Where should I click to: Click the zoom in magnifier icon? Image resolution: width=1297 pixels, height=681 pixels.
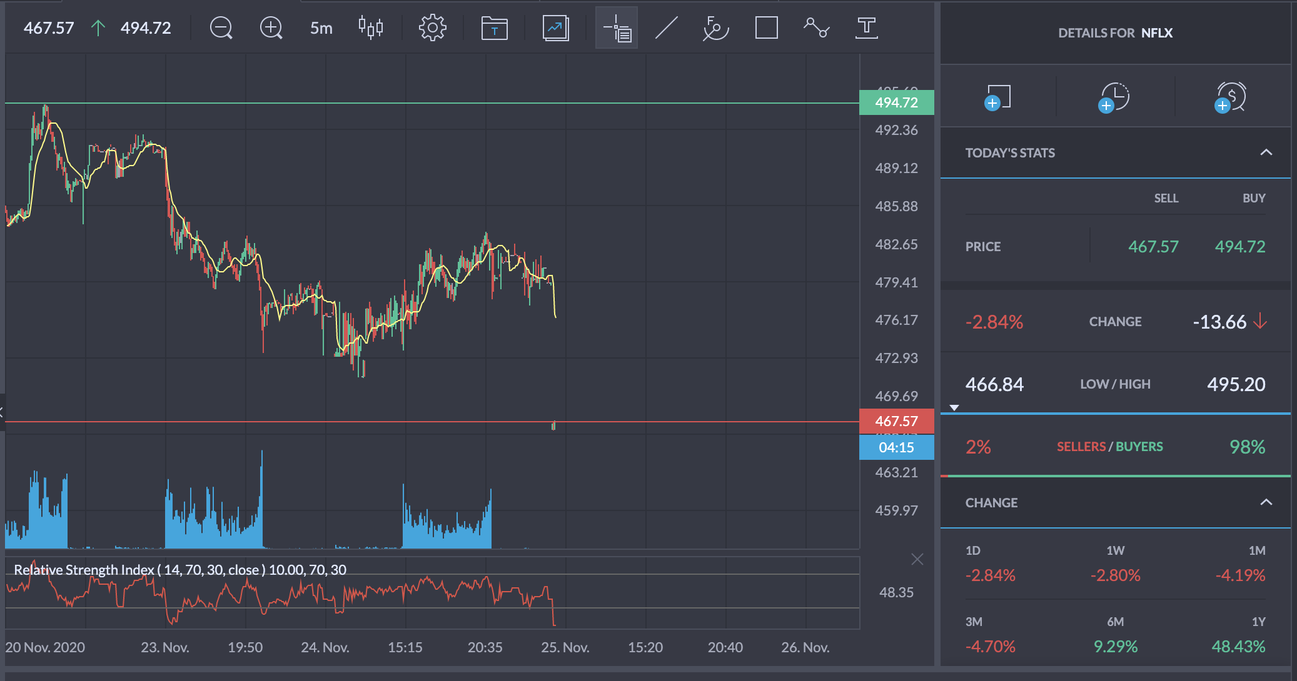pos(271,28)
